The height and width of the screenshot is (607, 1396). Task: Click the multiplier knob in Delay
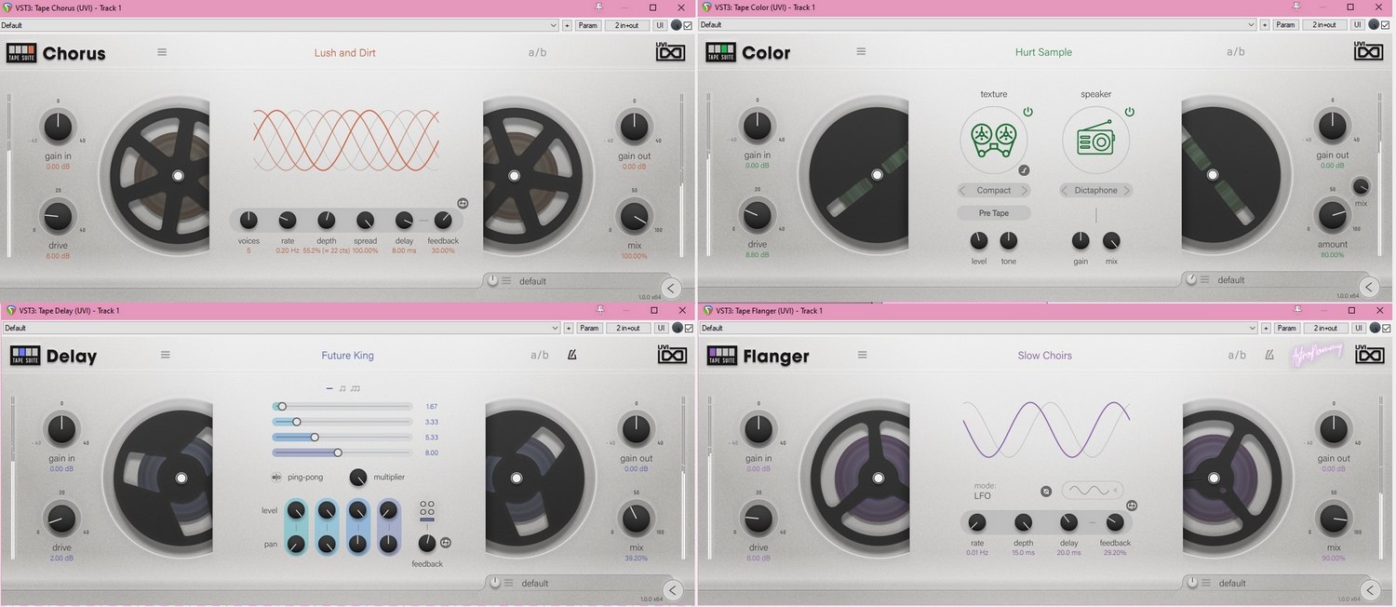click(x=358, y=477)
